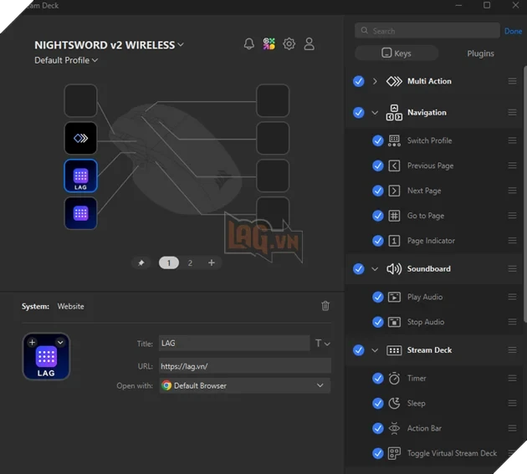
Task: Uncheck the Switch Profile action
Action: (x=378, y=140)
